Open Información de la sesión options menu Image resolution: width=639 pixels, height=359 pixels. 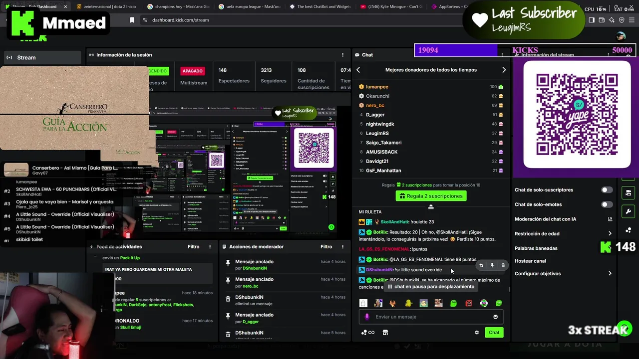click(x=342, y=55)
